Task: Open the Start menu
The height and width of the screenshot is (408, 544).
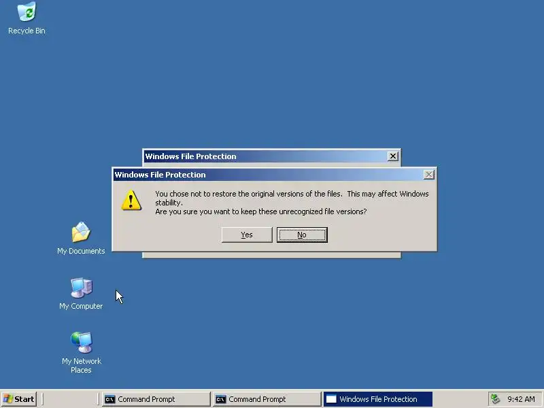Action: 19,399
